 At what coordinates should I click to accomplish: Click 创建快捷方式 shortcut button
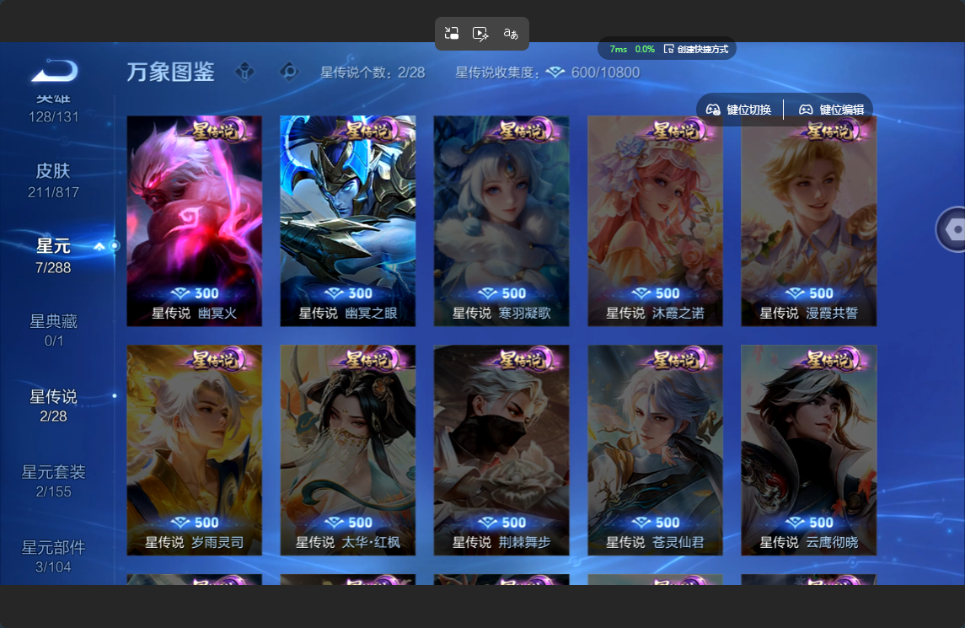696,49
